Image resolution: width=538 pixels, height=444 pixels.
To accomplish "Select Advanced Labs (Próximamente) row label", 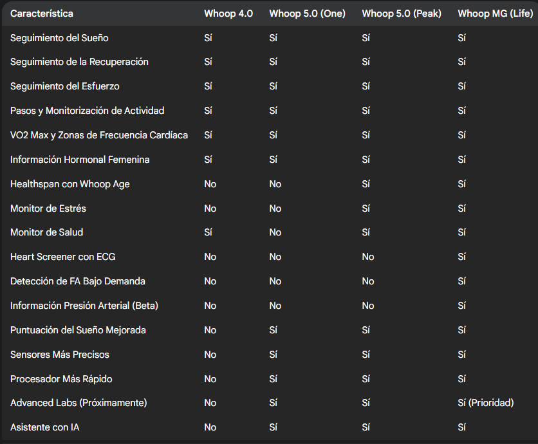I will click(79, 403).
